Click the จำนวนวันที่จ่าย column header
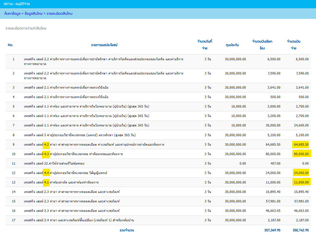Viewport: 316px width, 234px height. click(x=205, y=45)
